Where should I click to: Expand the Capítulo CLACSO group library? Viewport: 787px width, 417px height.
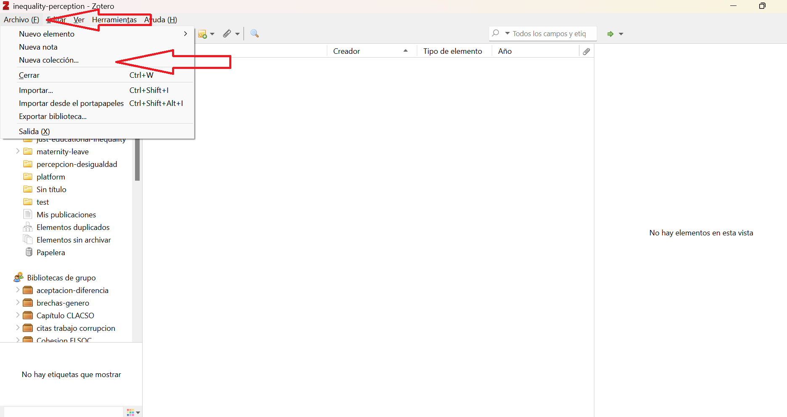(18, 315)
